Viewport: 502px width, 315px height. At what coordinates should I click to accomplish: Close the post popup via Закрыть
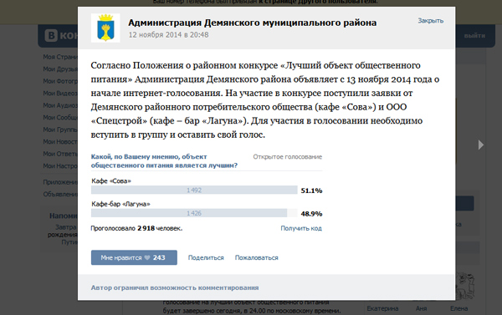point(430,21)
